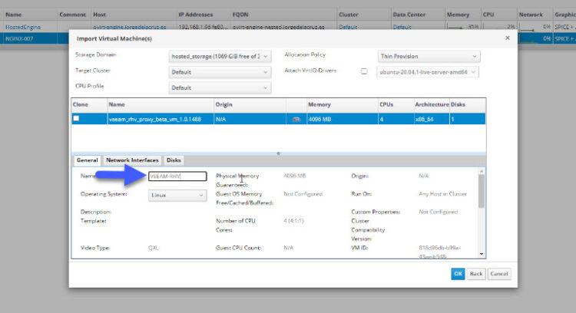Click the scroll up arrow in details panel
The image size is (576, 313).
point(482,171)
